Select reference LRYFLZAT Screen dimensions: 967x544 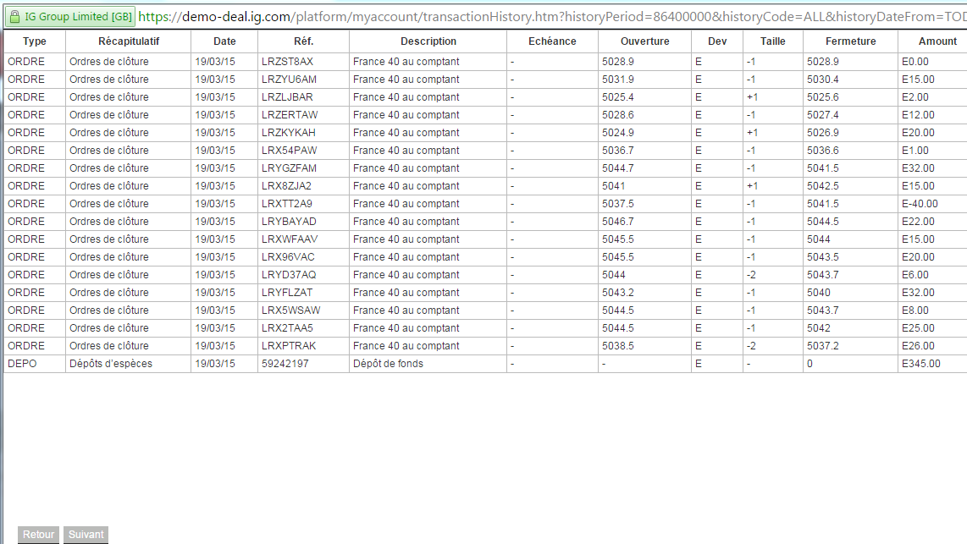[x=287, y=293]
